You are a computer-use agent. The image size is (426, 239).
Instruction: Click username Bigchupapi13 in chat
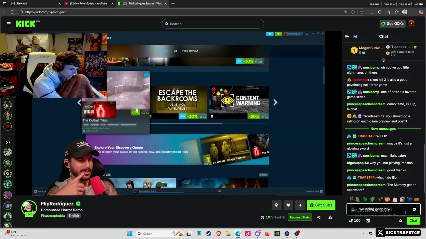pyautogui.click(x=358, y=163)
